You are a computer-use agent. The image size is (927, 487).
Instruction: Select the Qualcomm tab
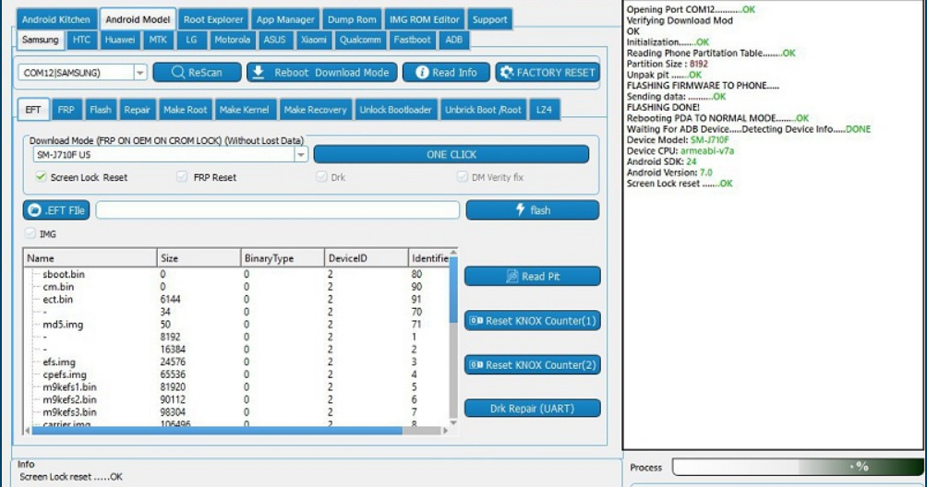[x=360, y=40]
